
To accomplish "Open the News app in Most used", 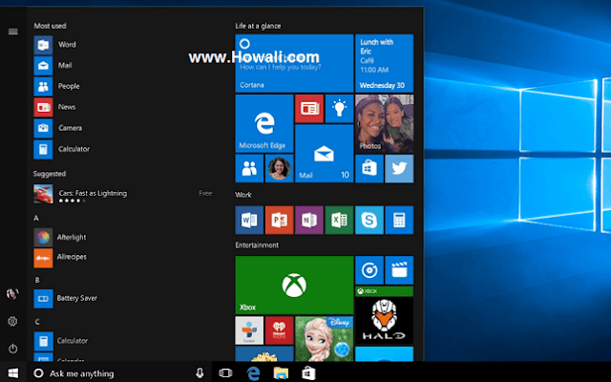I will 54,107.
